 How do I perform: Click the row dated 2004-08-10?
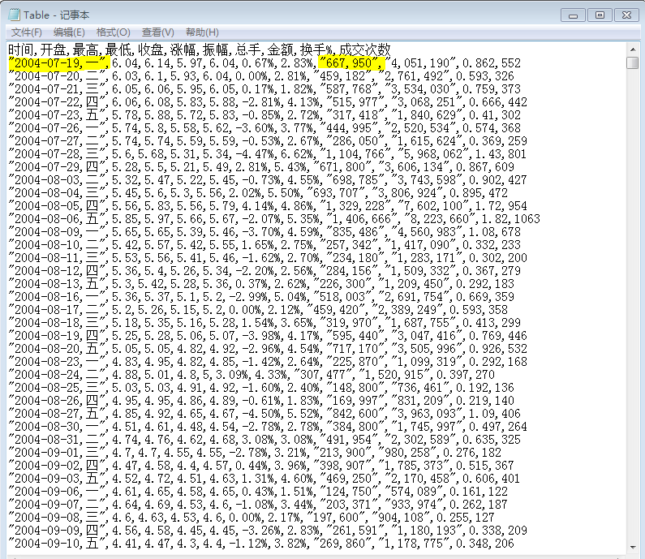264,245
